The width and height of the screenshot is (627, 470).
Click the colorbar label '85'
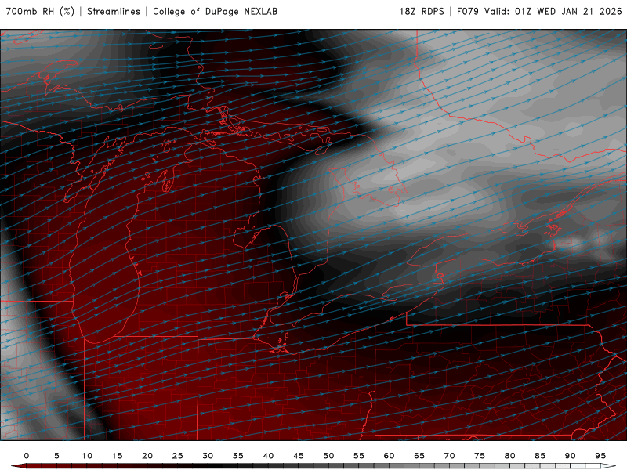tap(540, 456)
